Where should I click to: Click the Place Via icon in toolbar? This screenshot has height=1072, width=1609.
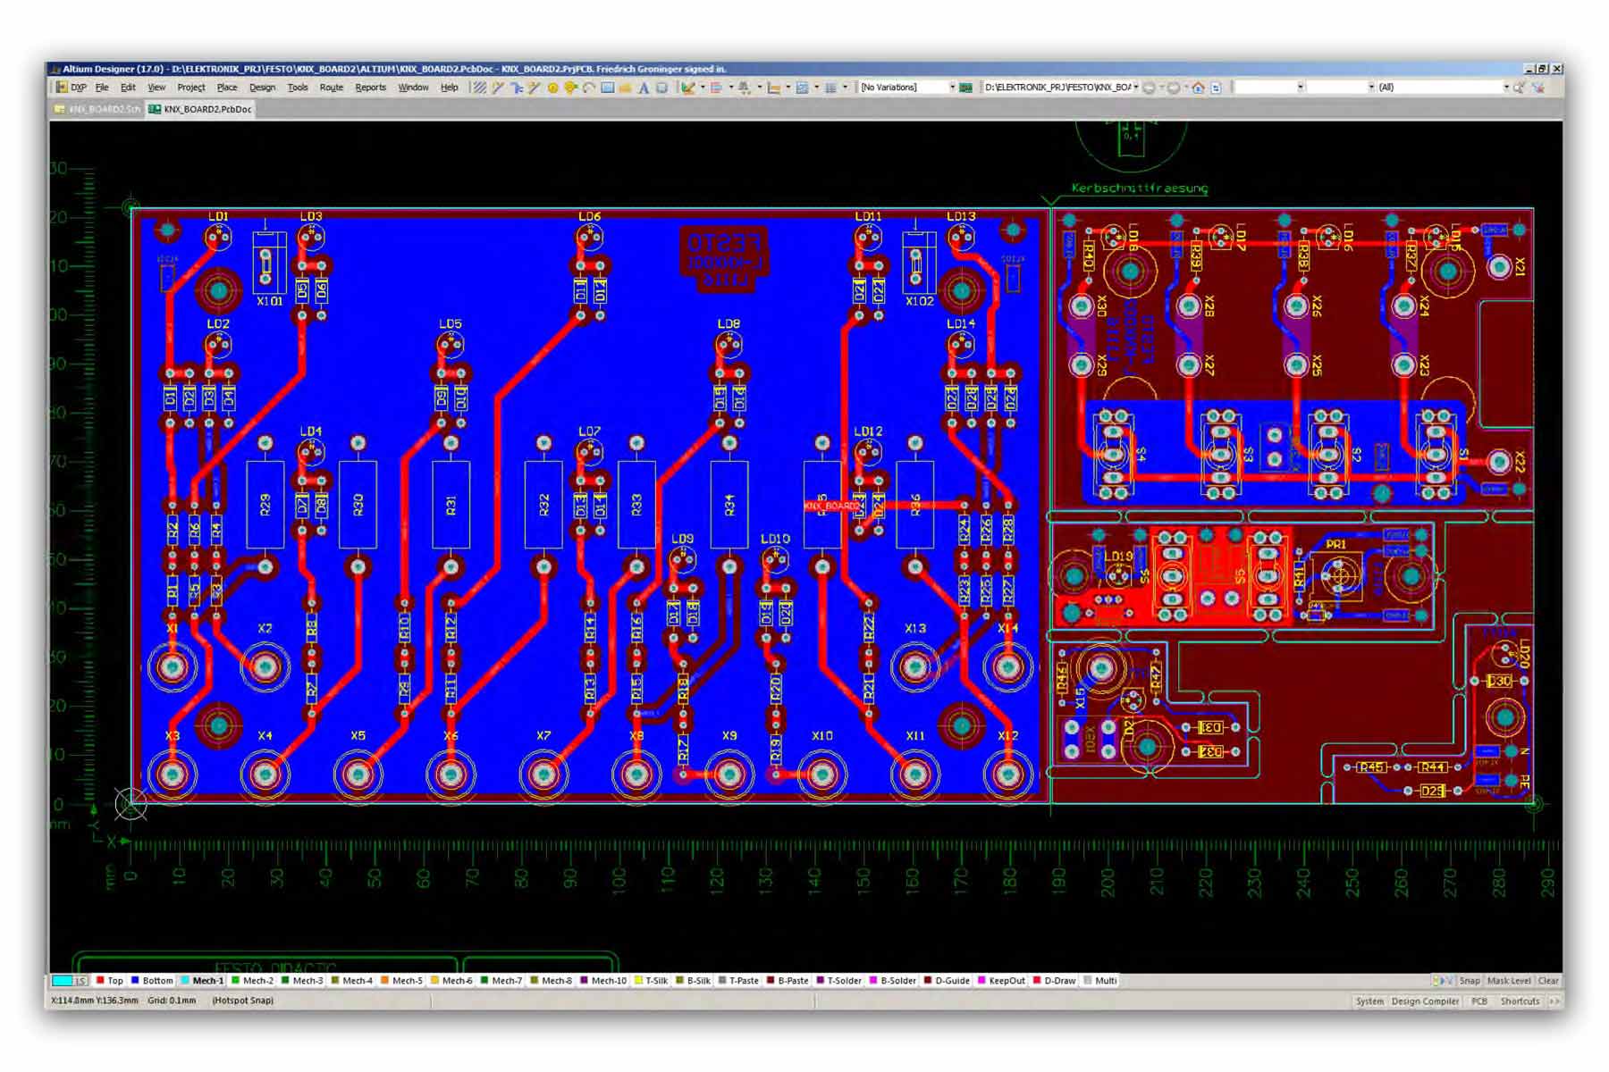[x=570, y=88]
